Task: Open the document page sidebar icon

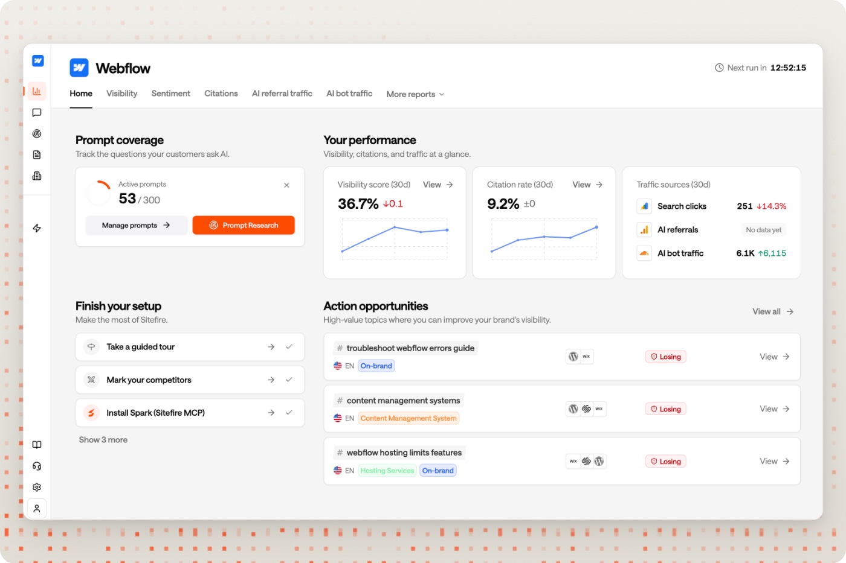Action: [x=37, y=155]
